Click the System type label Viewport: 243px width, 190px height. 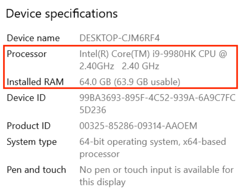[32, 142]
